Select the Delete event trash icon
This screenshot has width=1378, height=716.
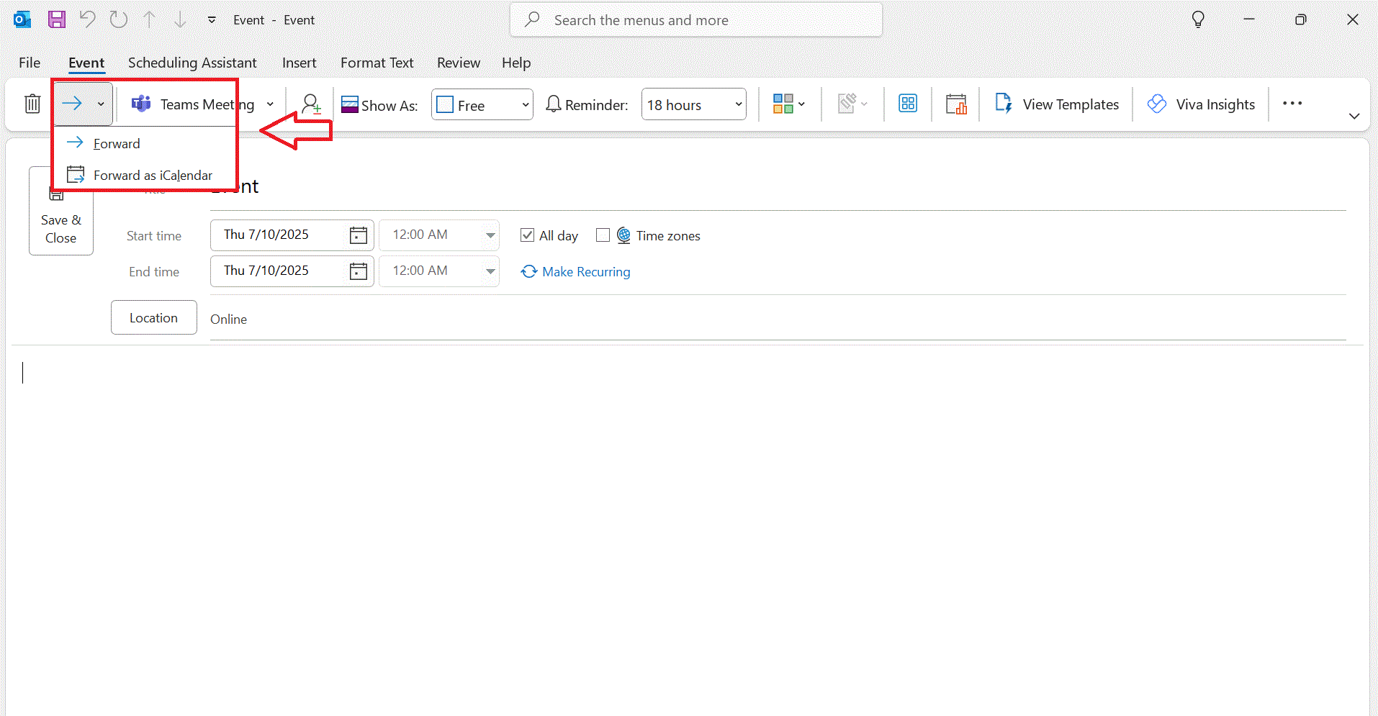pos(32,104)
